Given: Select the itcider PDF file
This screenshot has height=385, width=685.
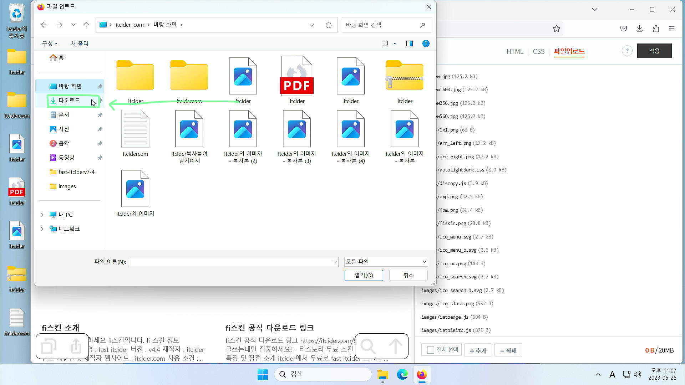Looking at the screenshot, I should click(296, 77).
